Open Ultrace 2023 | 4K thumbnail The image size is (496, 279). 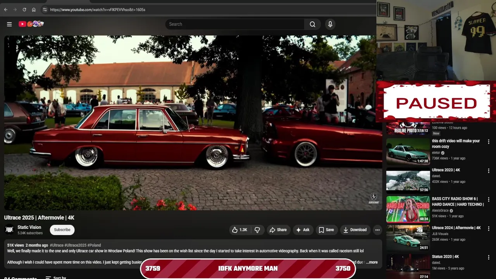click(x=408, y=180)
